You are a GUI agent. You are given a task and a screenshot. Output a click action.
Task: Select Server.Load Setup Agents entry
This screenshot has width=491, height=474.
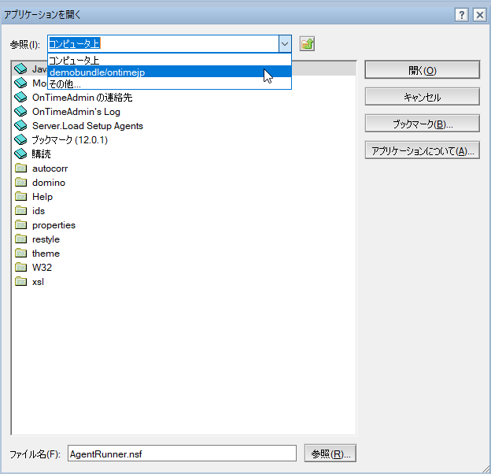coord(87,126)
